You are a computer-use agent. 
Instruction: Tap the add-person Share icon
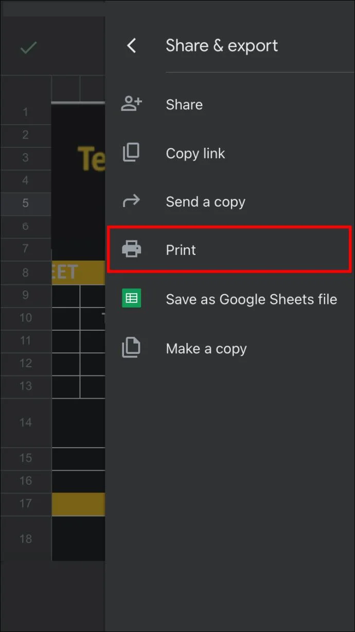[131, 104]
